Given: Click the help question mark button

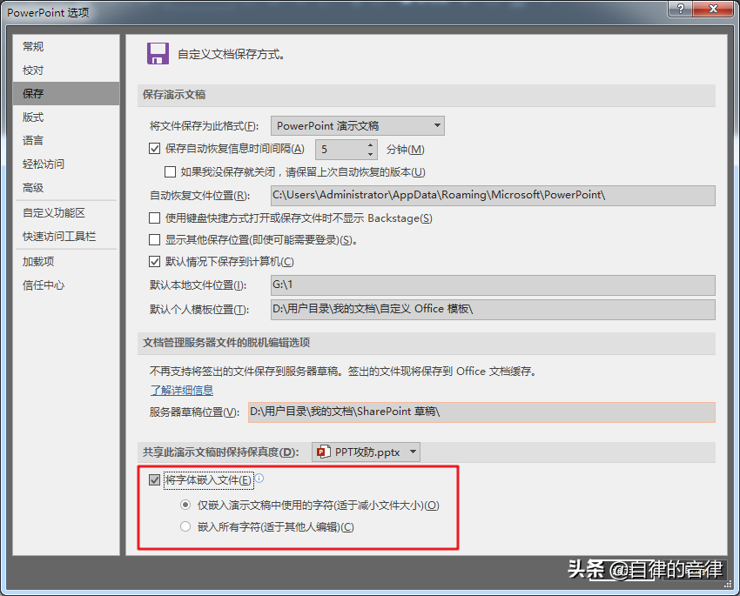Looking at the screenshot, I should tap(681, 9).
